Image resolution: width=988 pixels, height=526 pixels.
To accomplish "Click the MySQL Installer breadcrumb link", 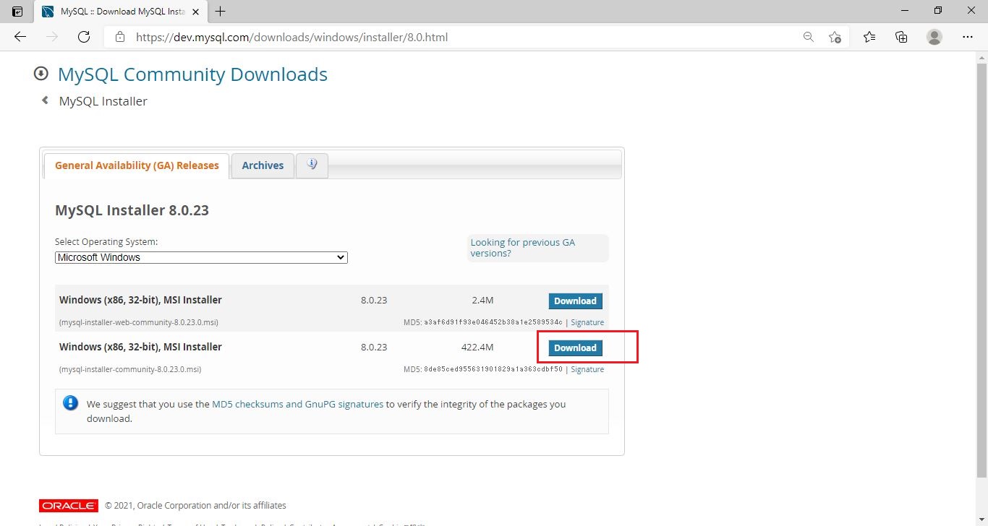I will point(103,101).
